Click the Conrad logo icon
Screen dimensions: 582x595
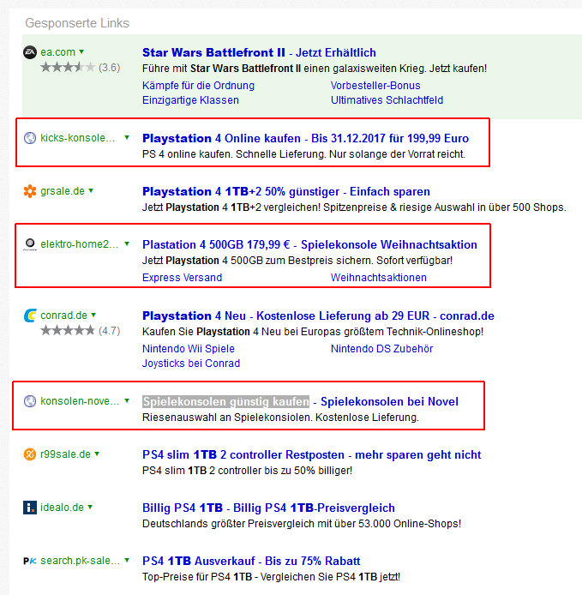[30, 316]
